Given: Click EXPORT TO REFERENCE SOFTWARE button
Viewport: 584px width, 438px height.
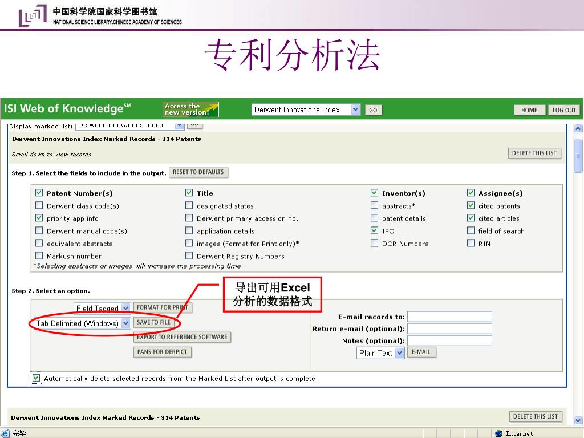Looking at the screenshot, I should [182, 337].
